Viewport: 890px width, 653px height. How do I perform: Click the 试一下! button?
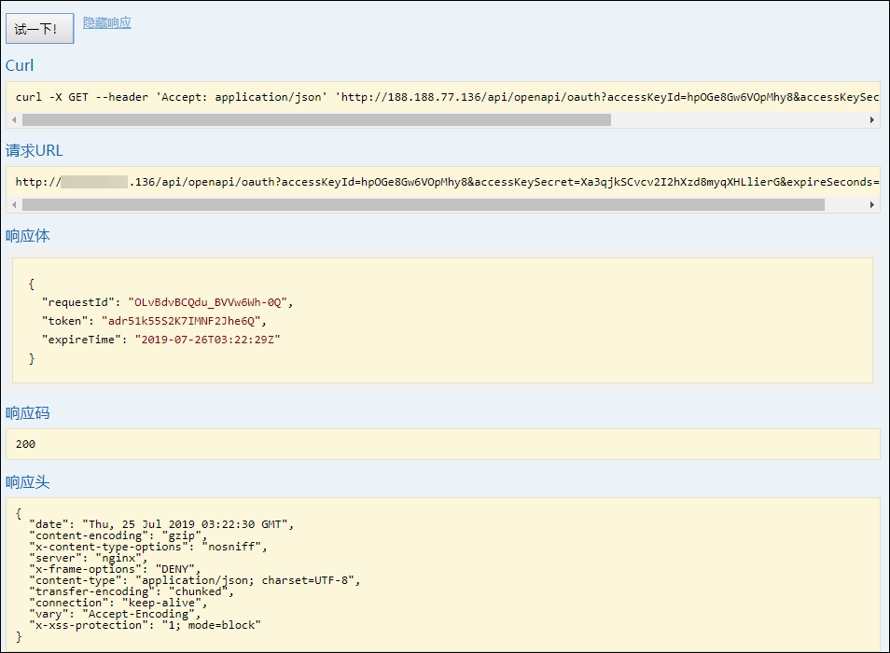pos(39,29)
